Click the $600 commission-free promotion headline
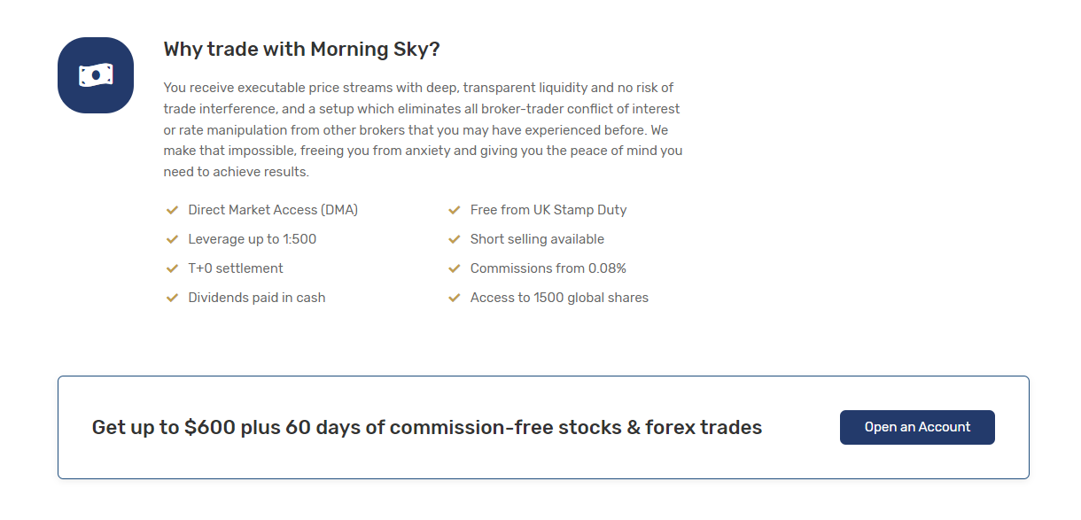 (x=427, y=428)
